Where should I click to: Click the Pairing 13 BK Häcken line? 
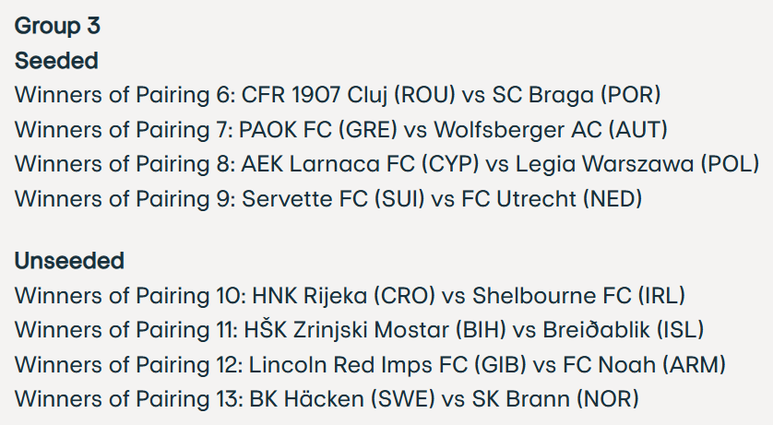tap(327, 399)
